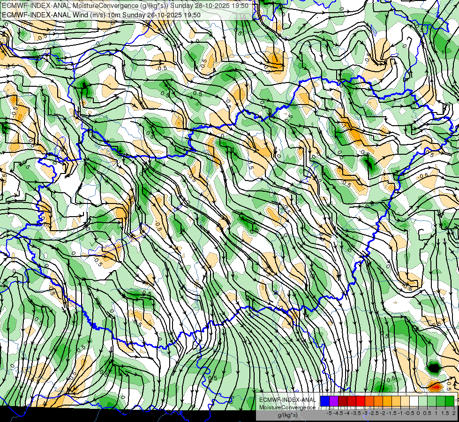Viewport: 459px width, 422px height.
Task: Click the pale peach swatch between -0.5 and 0
Action: 405,401
